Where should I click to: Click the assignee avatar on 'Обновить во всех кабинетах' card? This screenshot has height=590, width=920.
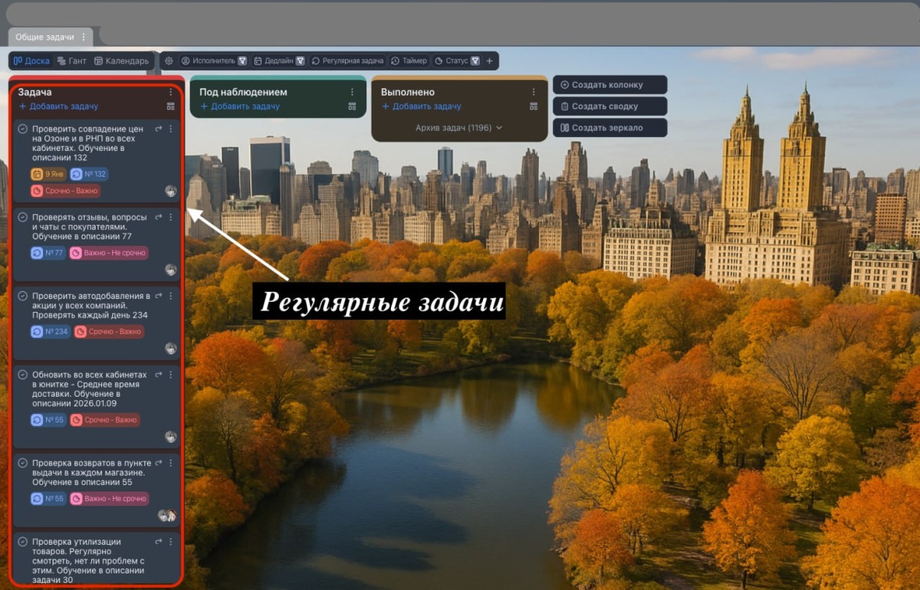(170, 437)
